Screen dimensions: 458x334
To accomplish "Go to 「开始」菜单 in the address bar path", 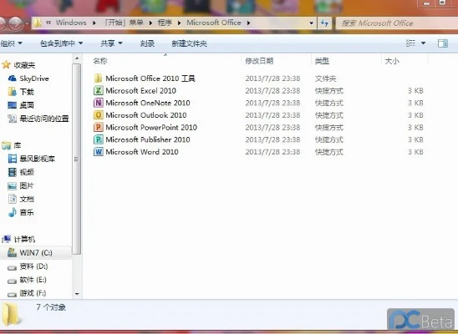I will point(124,23).
